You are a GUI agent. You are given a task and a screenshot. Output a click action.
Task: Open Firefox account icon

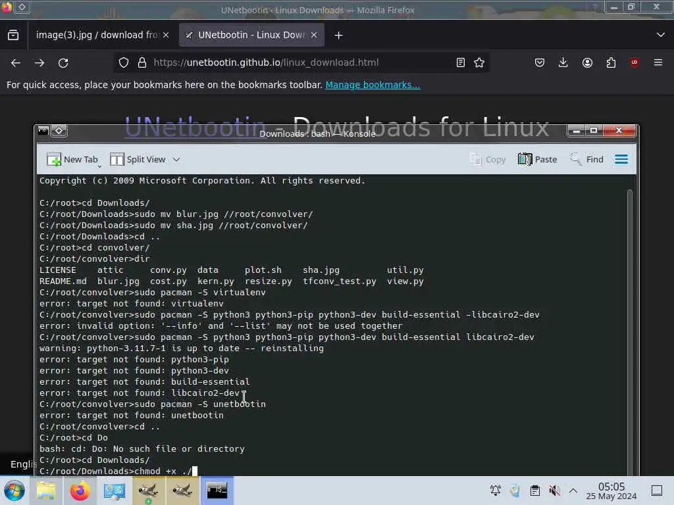click(587, 62)
